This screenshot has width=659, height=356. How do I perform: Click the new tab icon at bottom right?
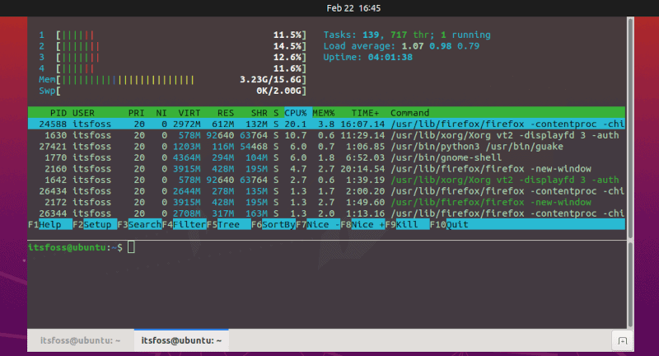622,340
